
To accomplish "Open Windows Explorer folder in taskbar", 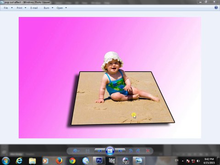I will tap(33, 161).
